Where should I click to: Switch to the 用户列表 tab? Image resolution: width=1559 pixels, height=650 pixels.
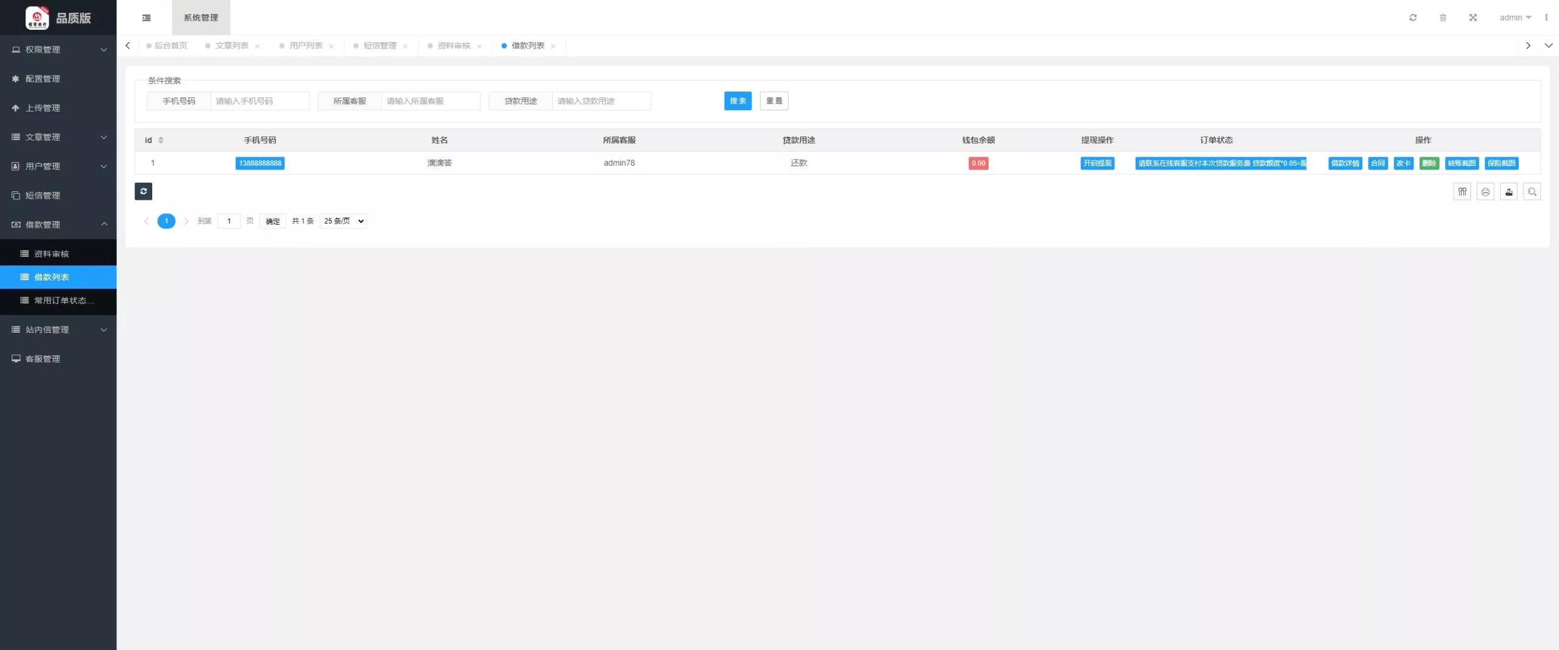[306, 46]
